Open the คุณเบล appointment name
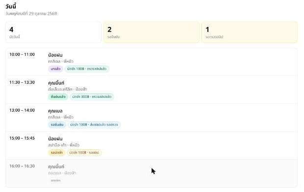 (55, 111)
